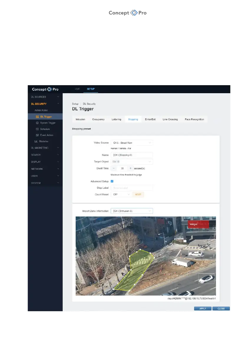Screen dimensions: 247x351
Task: Click the Concept Pro logo in header
Action: [x=45, y=89]
